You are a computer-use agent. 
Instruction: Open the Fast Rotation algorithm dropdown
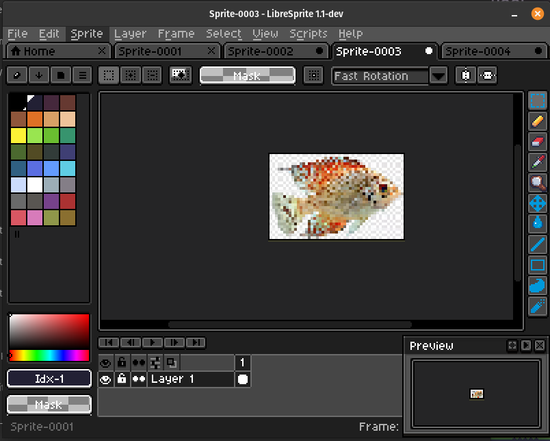438,76
